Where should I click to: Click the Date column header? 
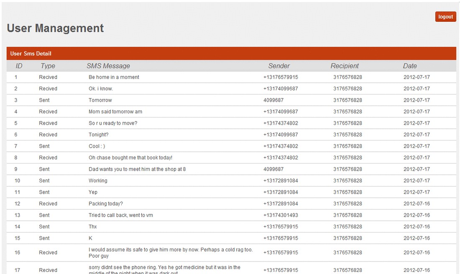(x=410, y=66)
